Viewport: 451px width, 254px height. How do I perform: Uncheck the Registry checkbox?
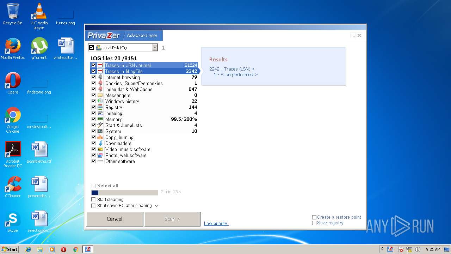click(93, 107)
